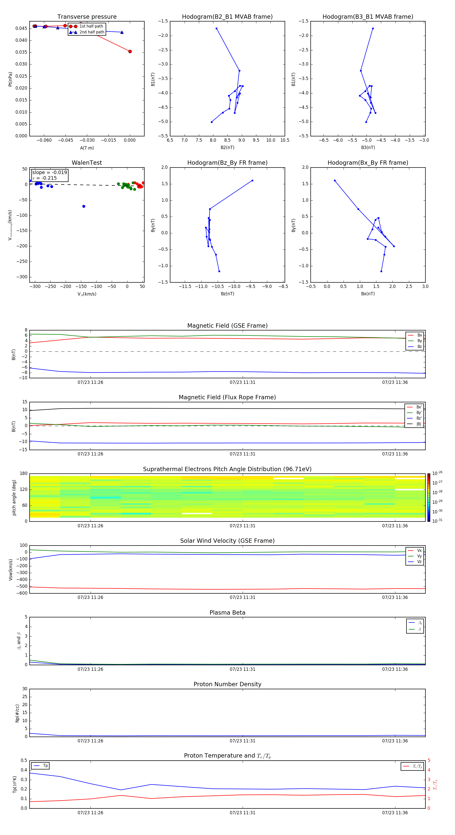Toggle the |B| legend entry in Flux Rope plot

pos(414,424)
